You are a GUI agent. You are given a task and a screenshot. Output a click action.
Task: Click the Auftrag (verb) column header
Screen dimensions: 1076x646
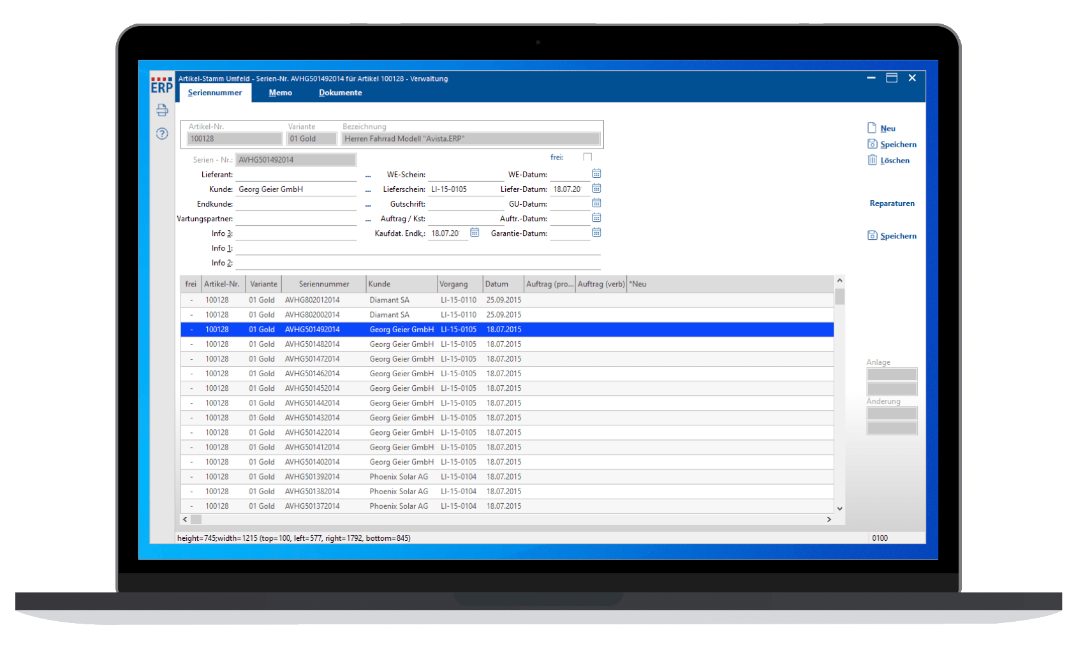pos(601,284)
